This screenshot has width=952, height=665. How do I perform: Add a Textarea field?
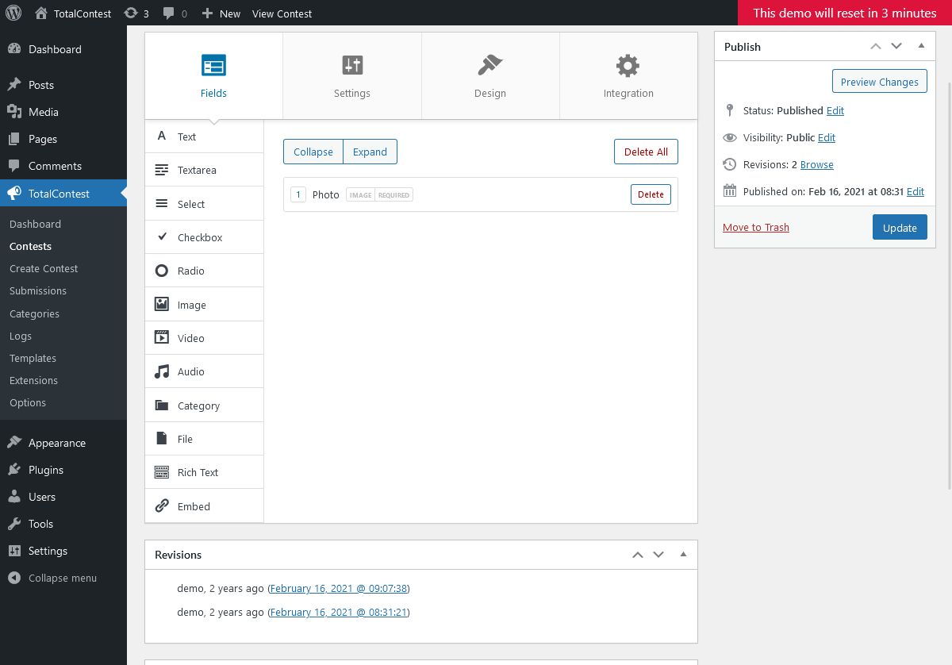click(x=204, y=170)
